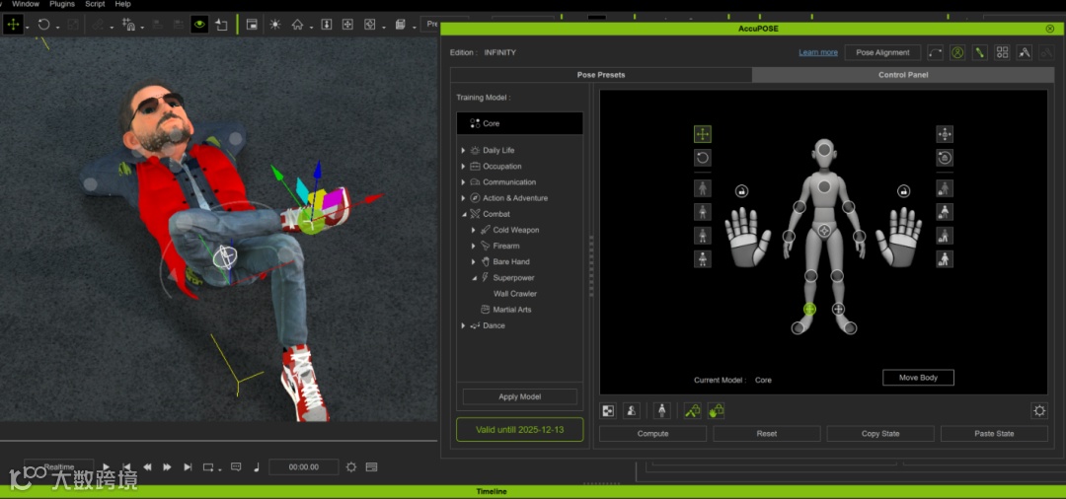Click the Home camera view icon
The image size is (1066, 499).
click(297, 25)
